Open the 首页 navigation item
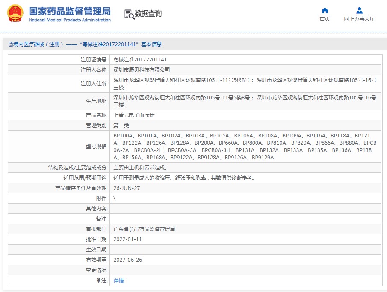The height and width of the screenshot is (292, 387). click(325, 19)
